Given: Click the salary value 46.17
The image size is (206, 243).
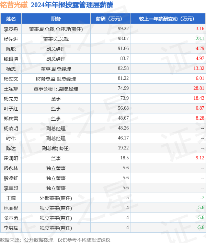Looking at the screenshot, I should coord(123,138).
